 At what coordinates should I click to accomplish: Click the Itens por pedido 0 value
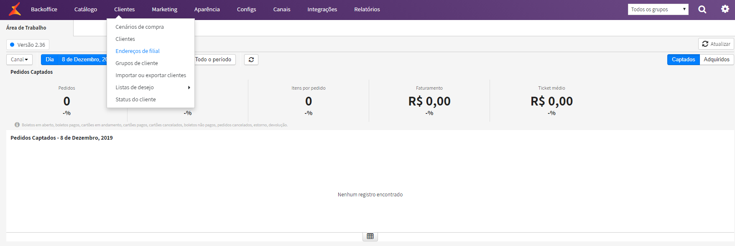click(309, 101)
